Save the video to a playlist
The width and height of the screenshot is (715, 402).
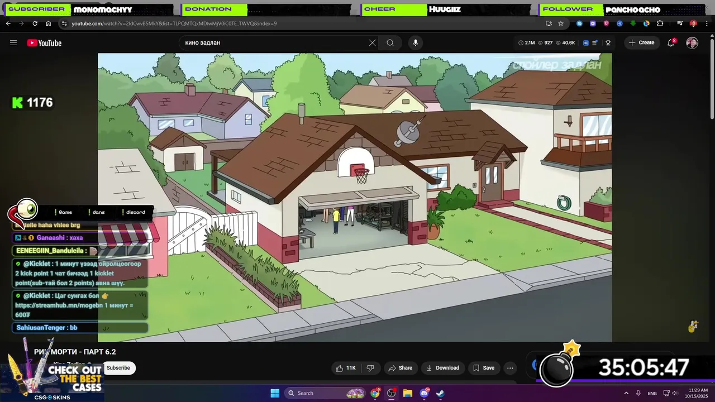pyautogui.click(x=484, y=368)
